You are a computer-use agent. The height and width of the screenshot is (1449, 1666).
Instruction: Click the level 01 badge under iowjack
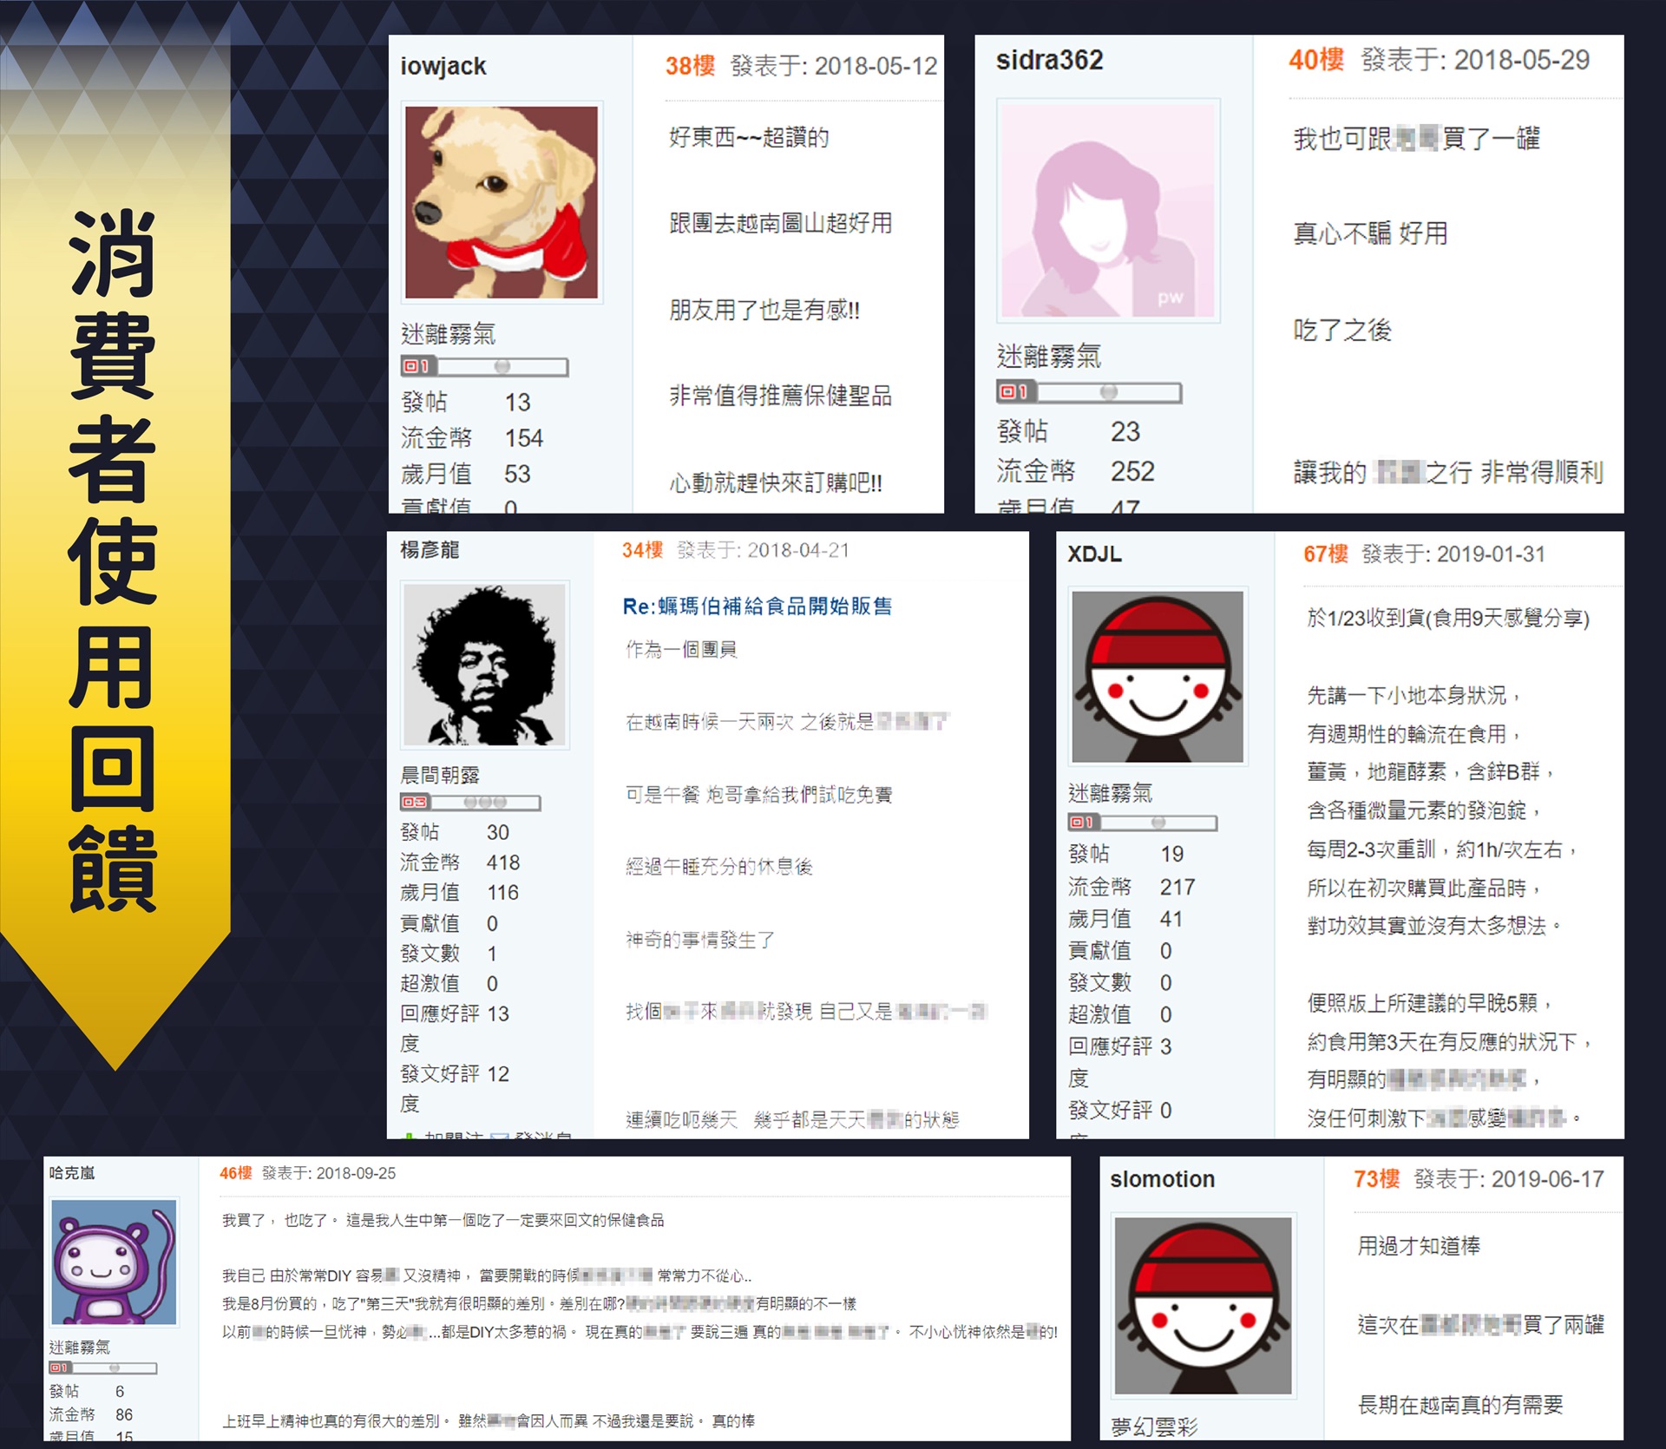[x=417, y=366]
